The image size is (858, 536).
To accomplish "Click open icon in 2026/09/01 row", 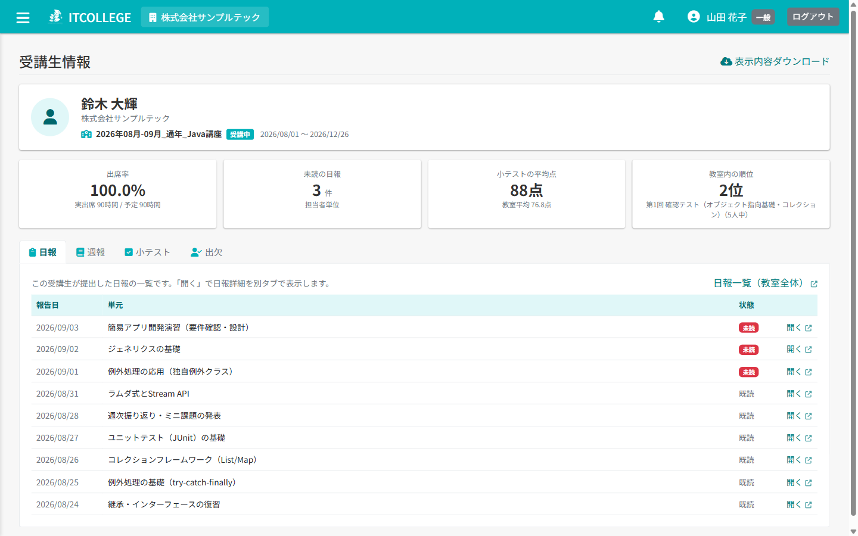I will pos(809,372).
